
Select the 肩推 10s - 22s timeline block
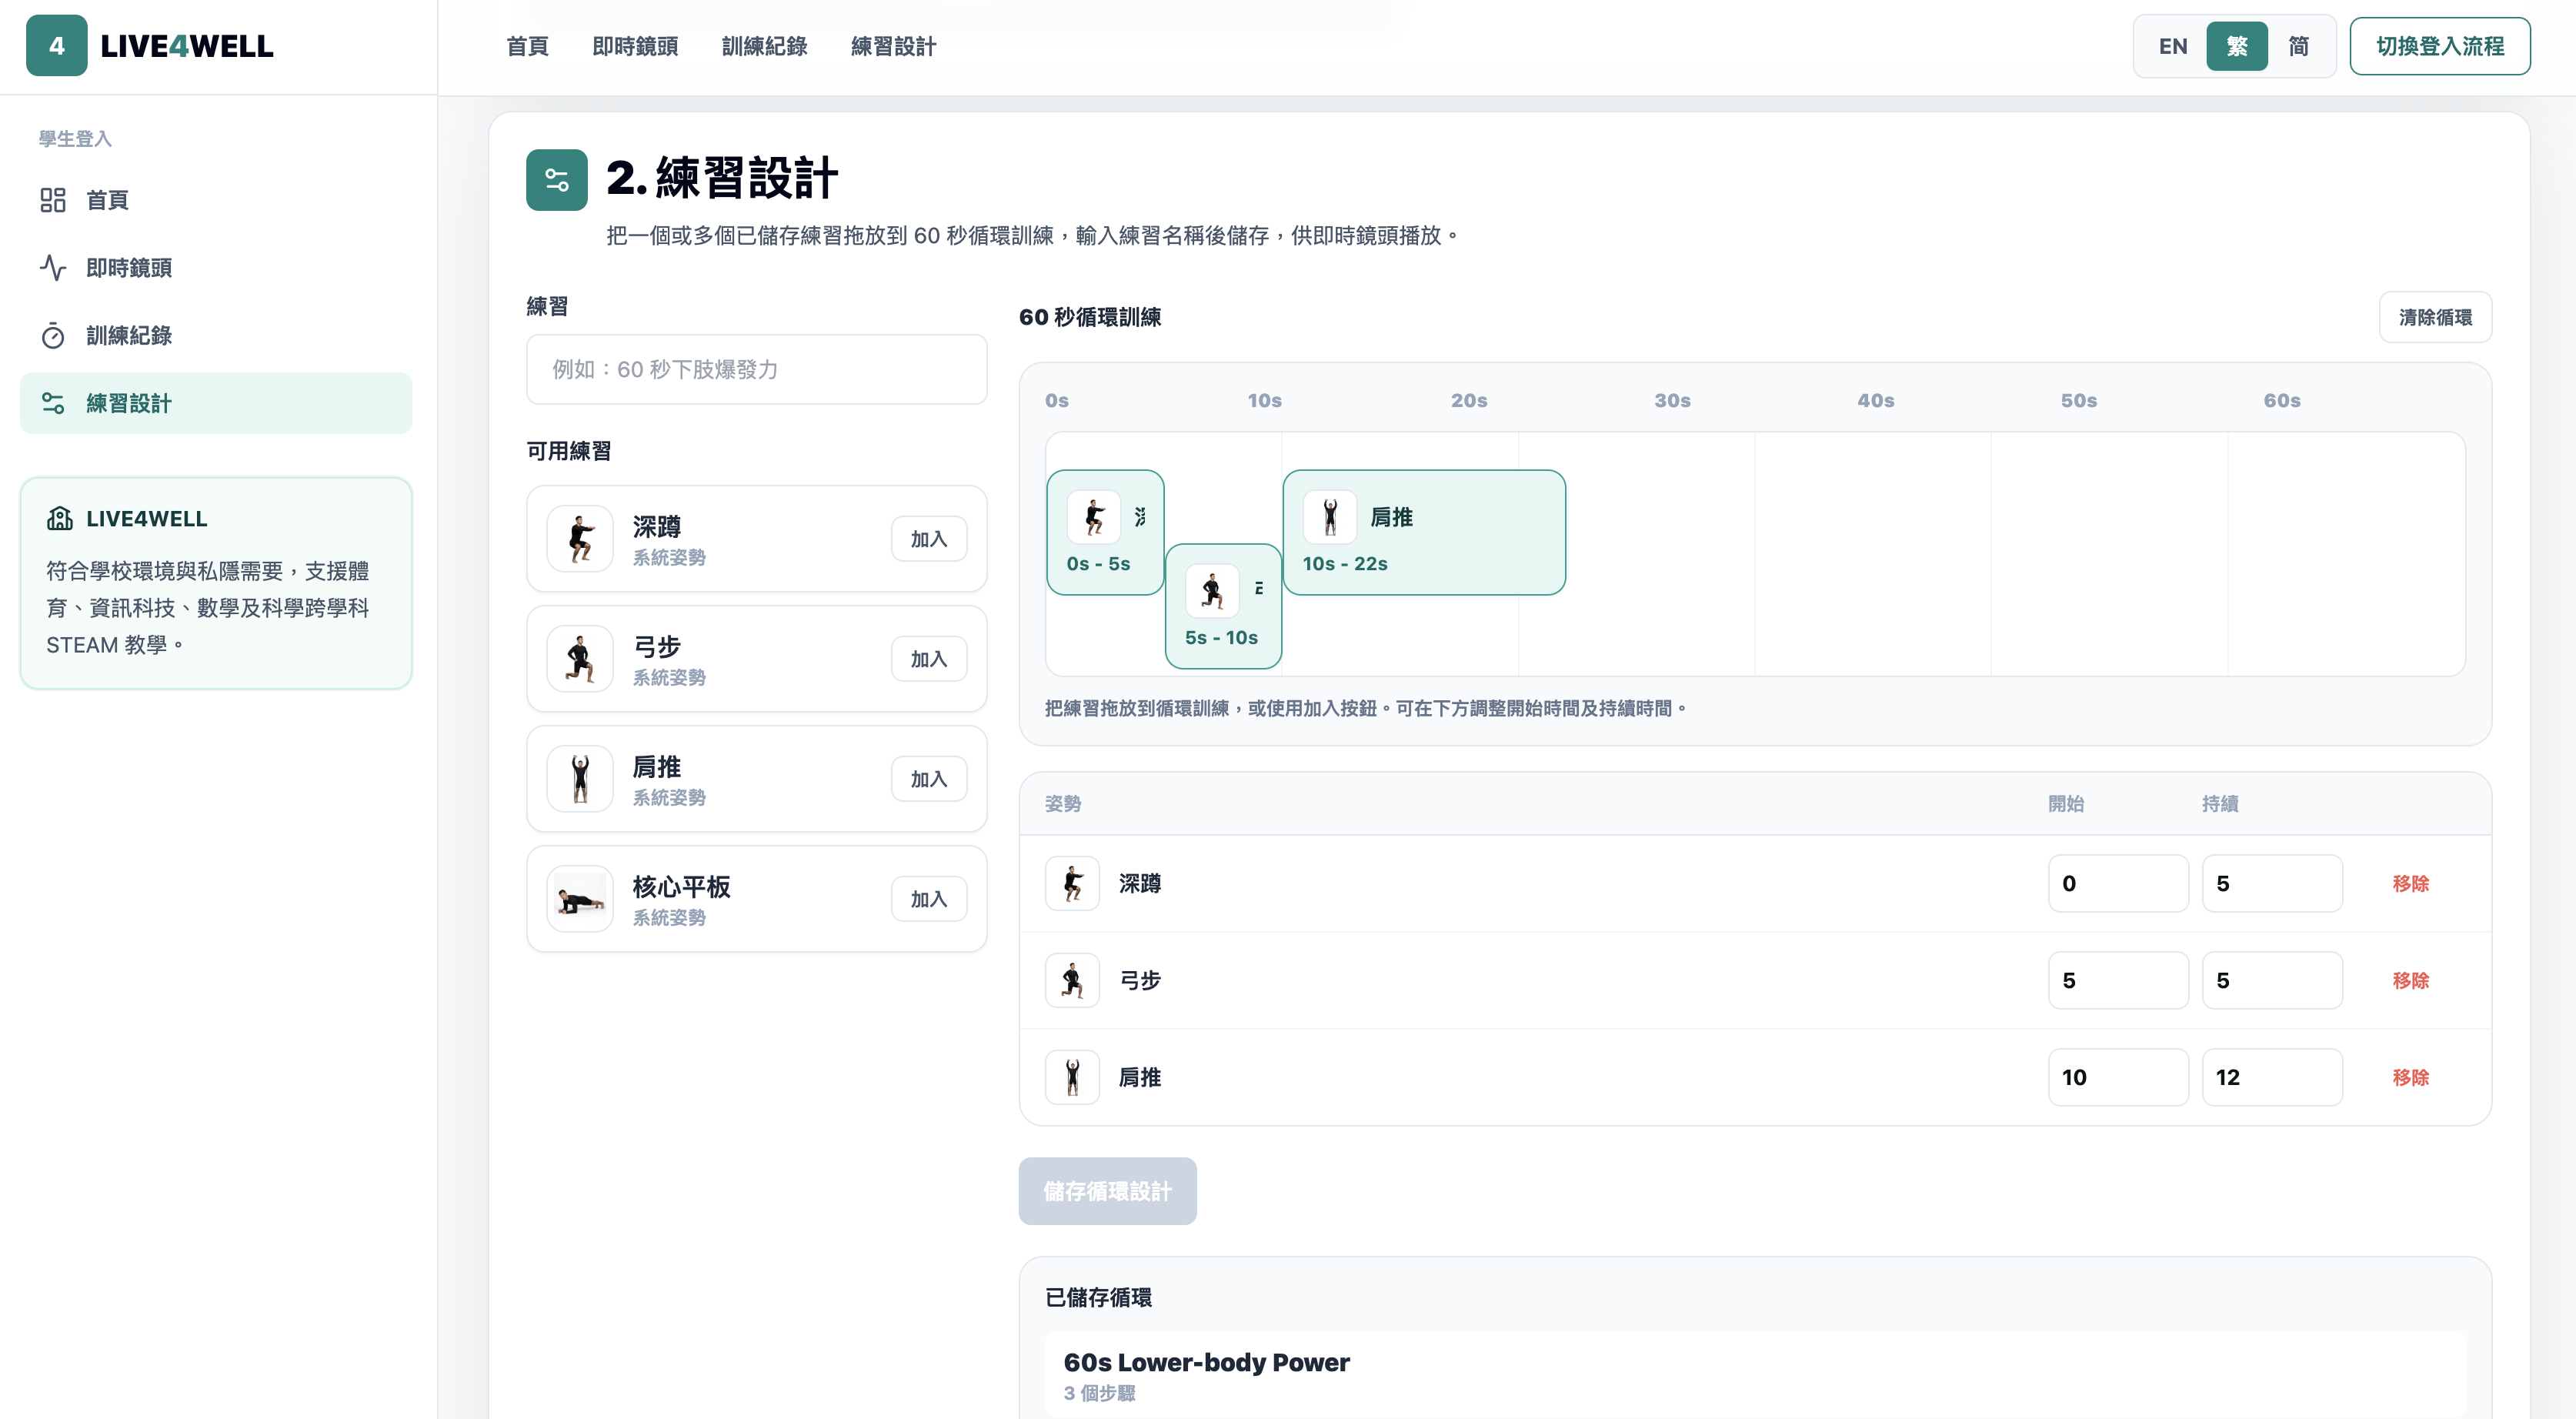(1424, 533)
